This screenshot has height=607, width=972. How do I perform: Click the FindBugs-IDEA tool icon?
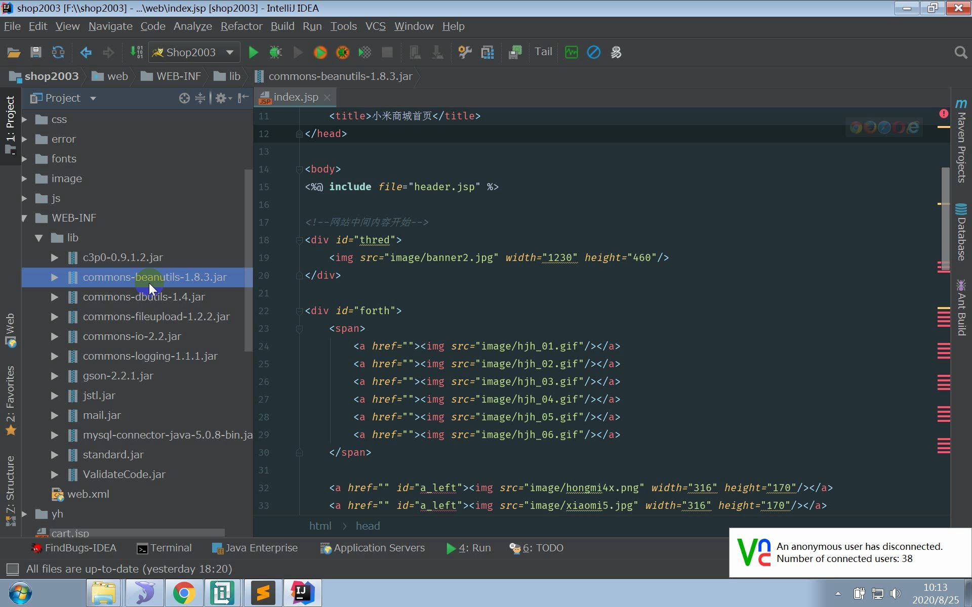click(35, 547)
